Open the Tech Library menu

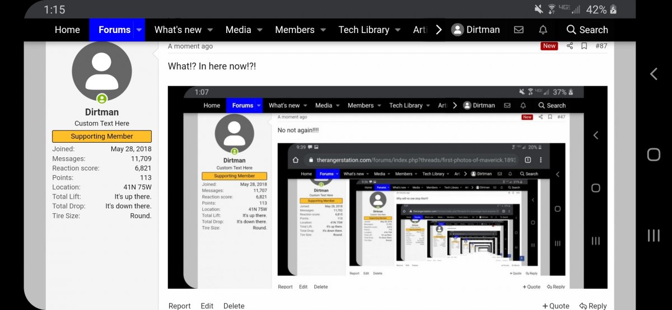click(364, 30)
